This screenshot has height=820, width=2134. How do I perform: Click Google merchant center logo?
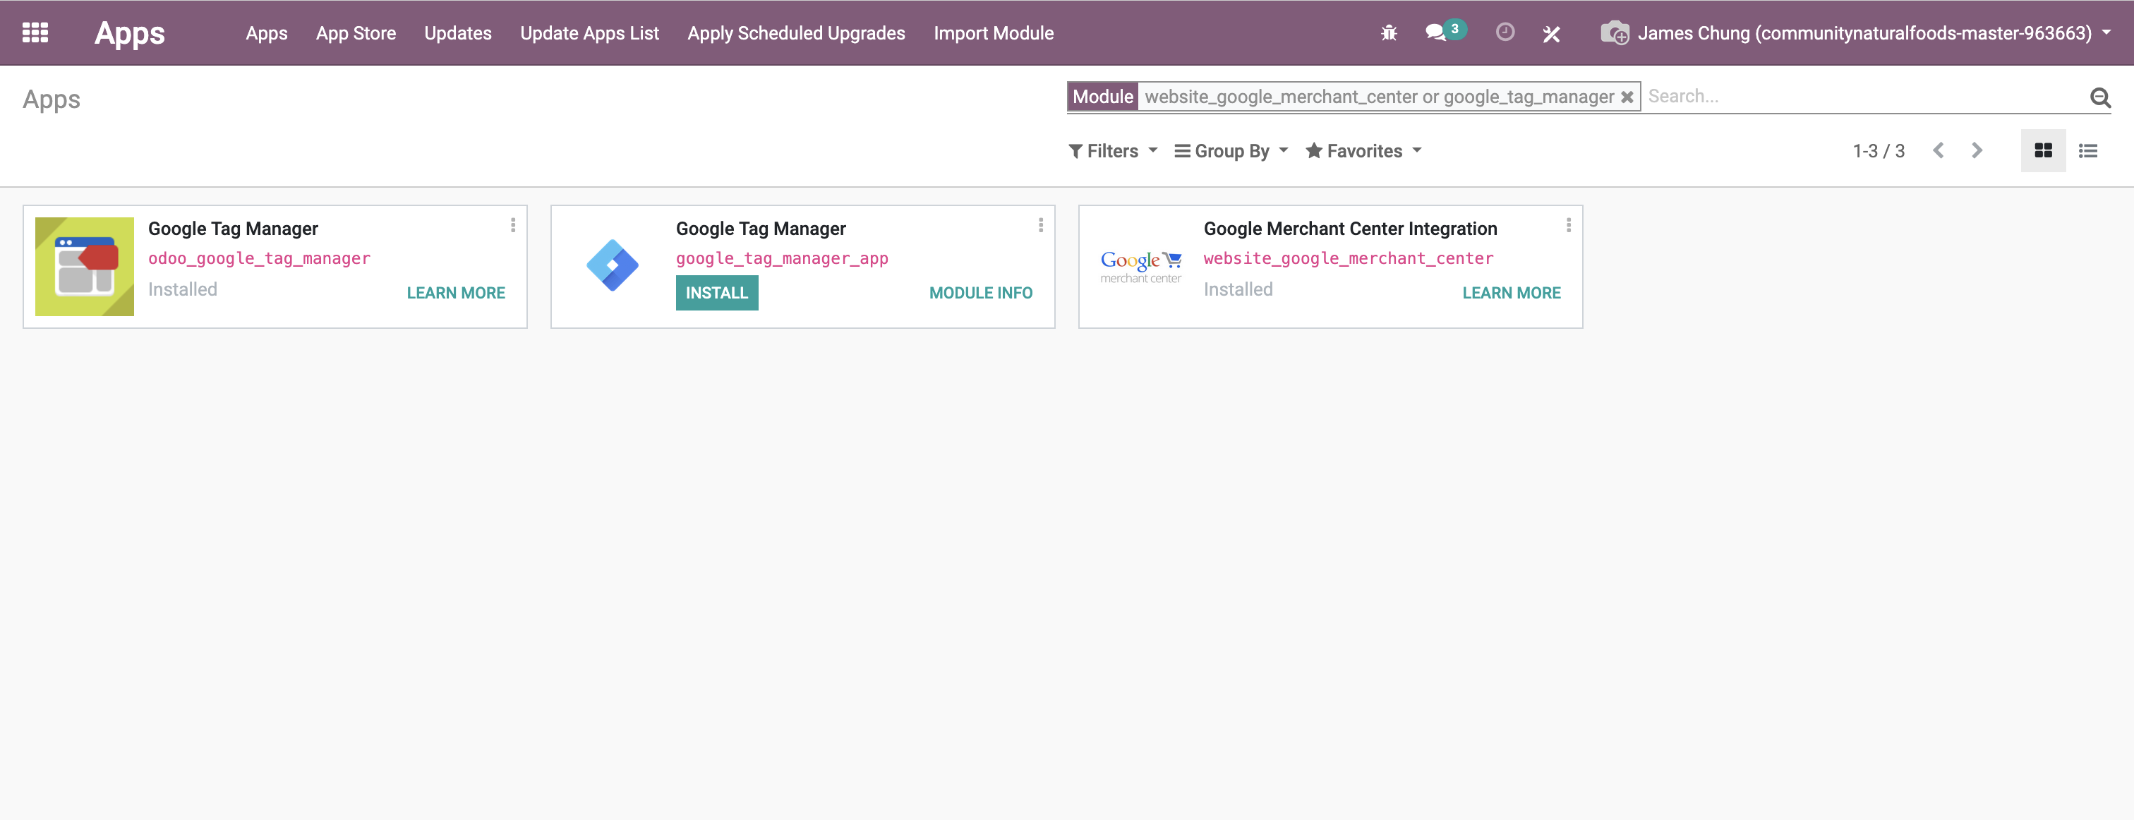[x=1140, y=267]
